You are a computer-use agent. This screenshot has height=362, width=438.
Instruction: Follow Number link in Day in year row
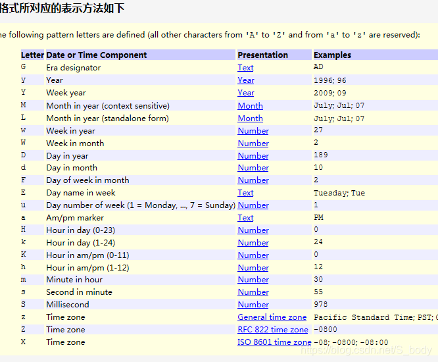[253, 156]
